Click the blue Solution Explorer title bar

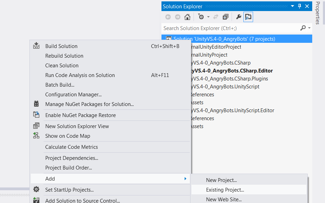point(207,6)
